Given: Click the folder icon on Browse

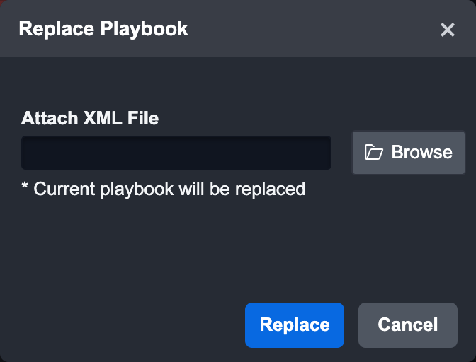Looking at the screenshot, I should [373, 153].
